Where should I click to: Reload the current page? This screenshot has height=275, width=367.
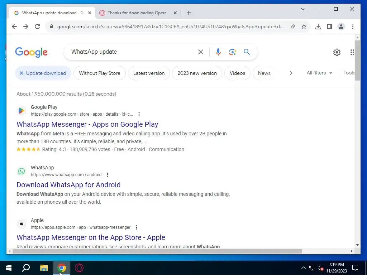(37, 26)
